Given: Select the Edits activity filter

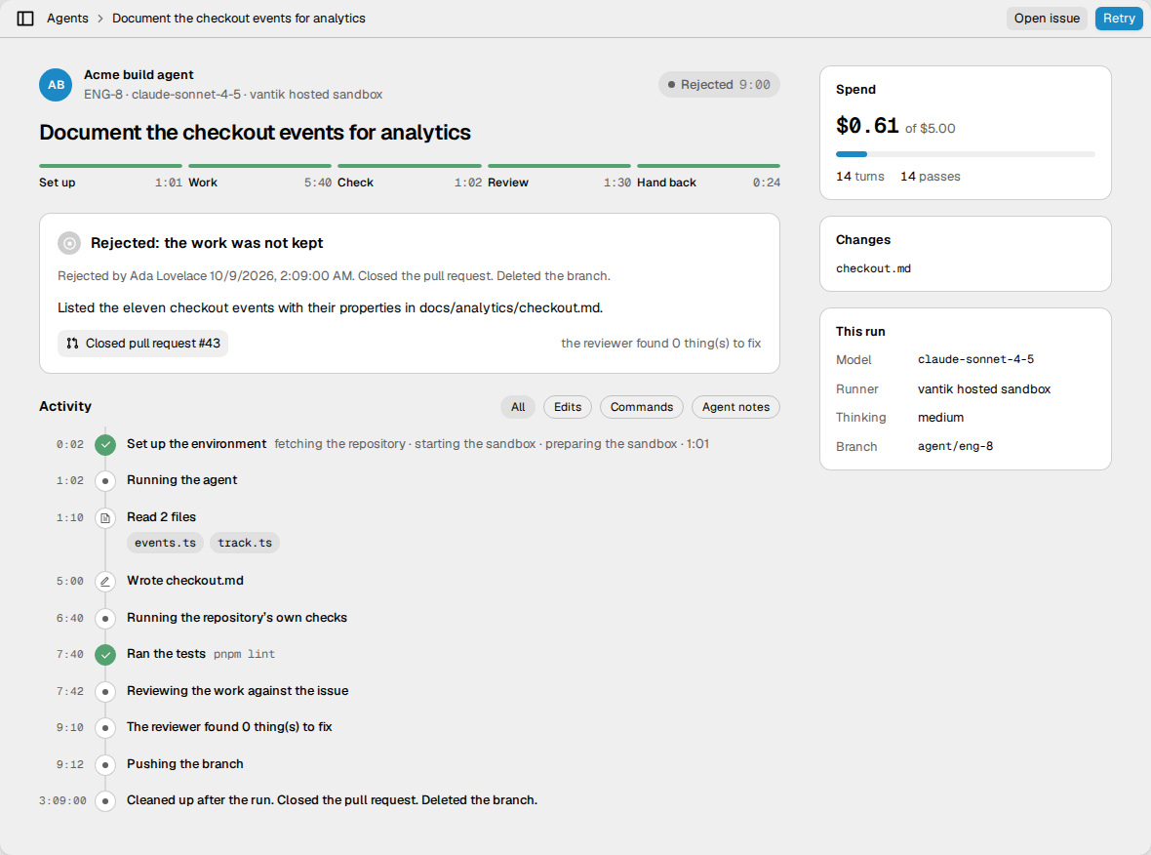Looking at the screenshot, I should click(568, 407).
